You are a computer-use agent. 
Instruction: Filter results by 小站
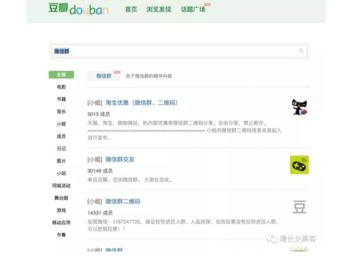click(61, 173)
